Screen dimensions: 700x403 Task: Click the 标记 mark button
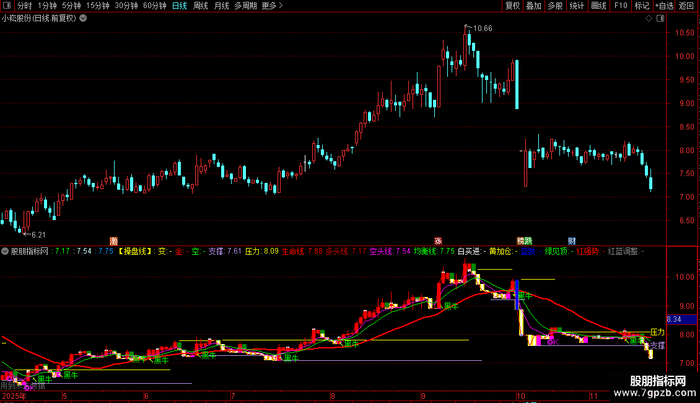pos(642,6)
